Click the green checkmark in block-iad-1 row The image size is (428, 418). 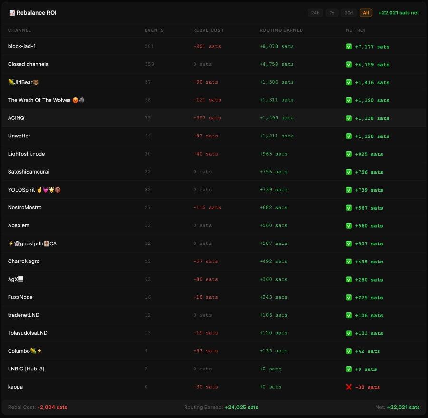(349, 47)
